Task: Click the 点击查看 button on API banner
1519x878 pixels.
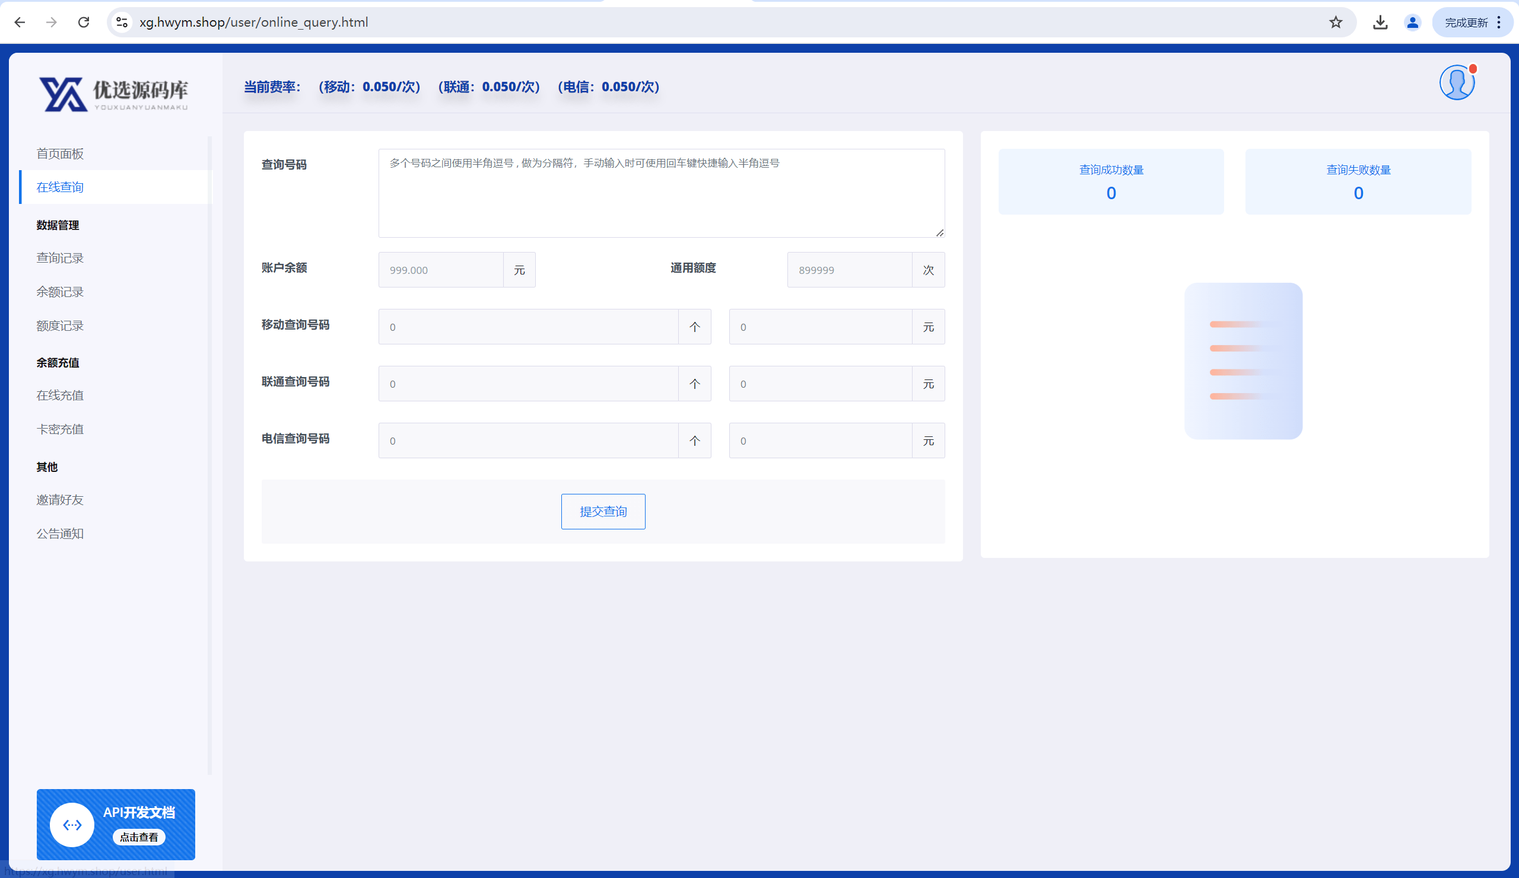Action: [x=139, y=837]
